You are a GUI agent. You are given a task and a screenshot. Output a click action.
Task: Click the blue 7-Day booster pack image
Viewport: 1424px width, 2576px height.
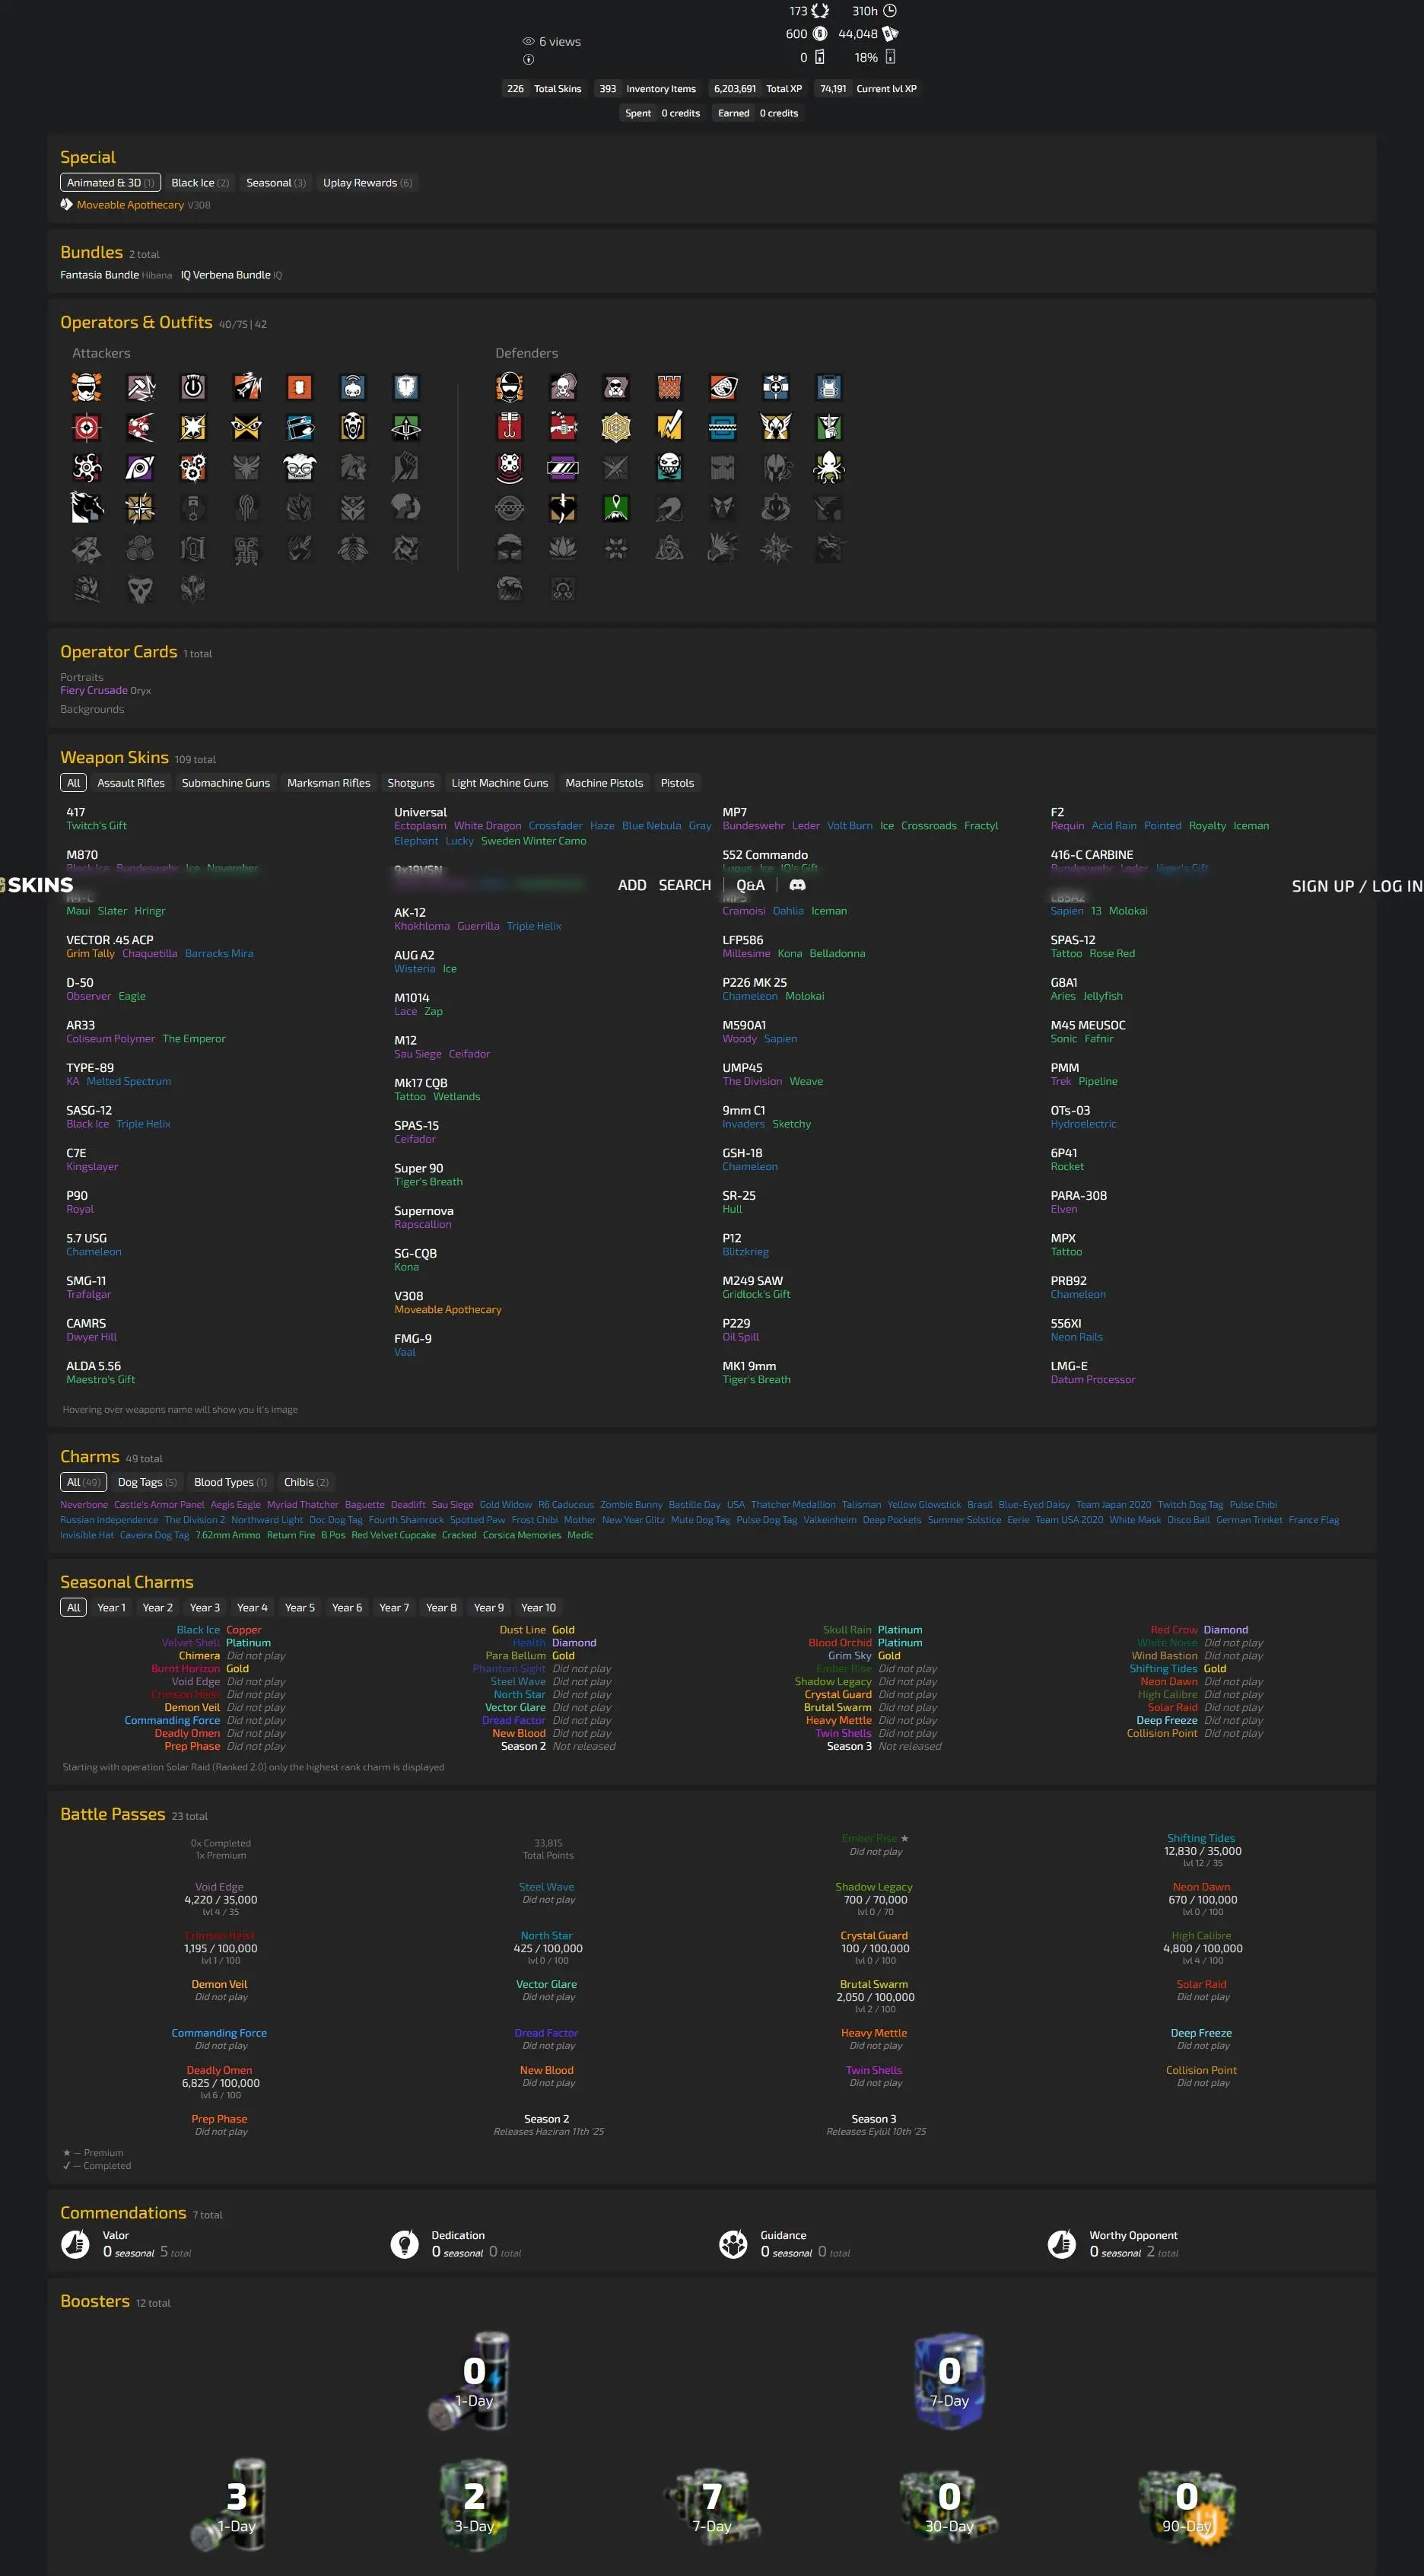pyautogui.click(x=949, y=2382)
